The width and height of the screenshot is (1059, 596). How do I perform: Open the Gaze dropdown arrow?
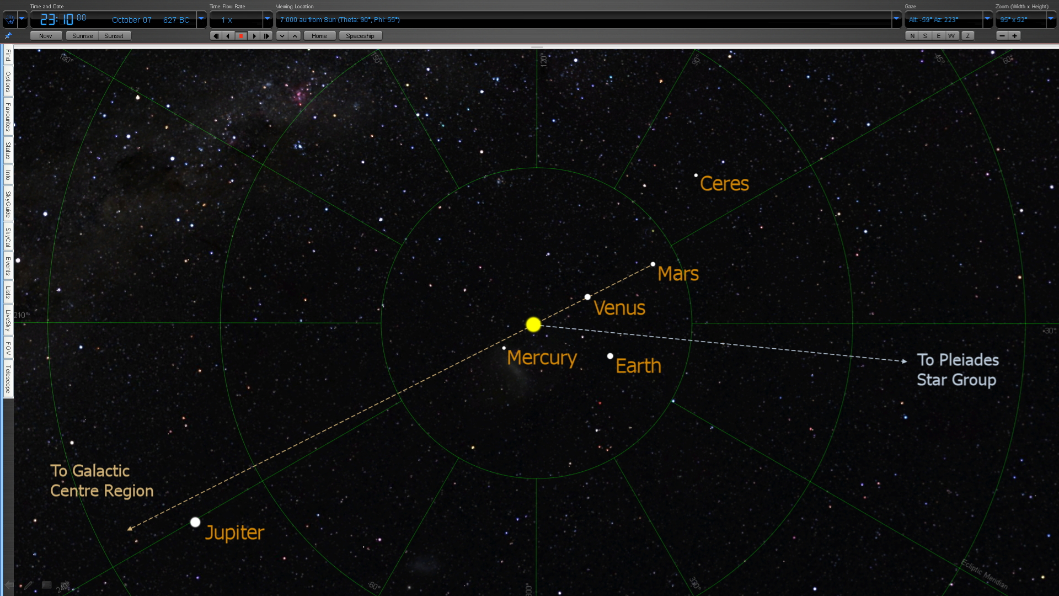click(x=987, y=19)
